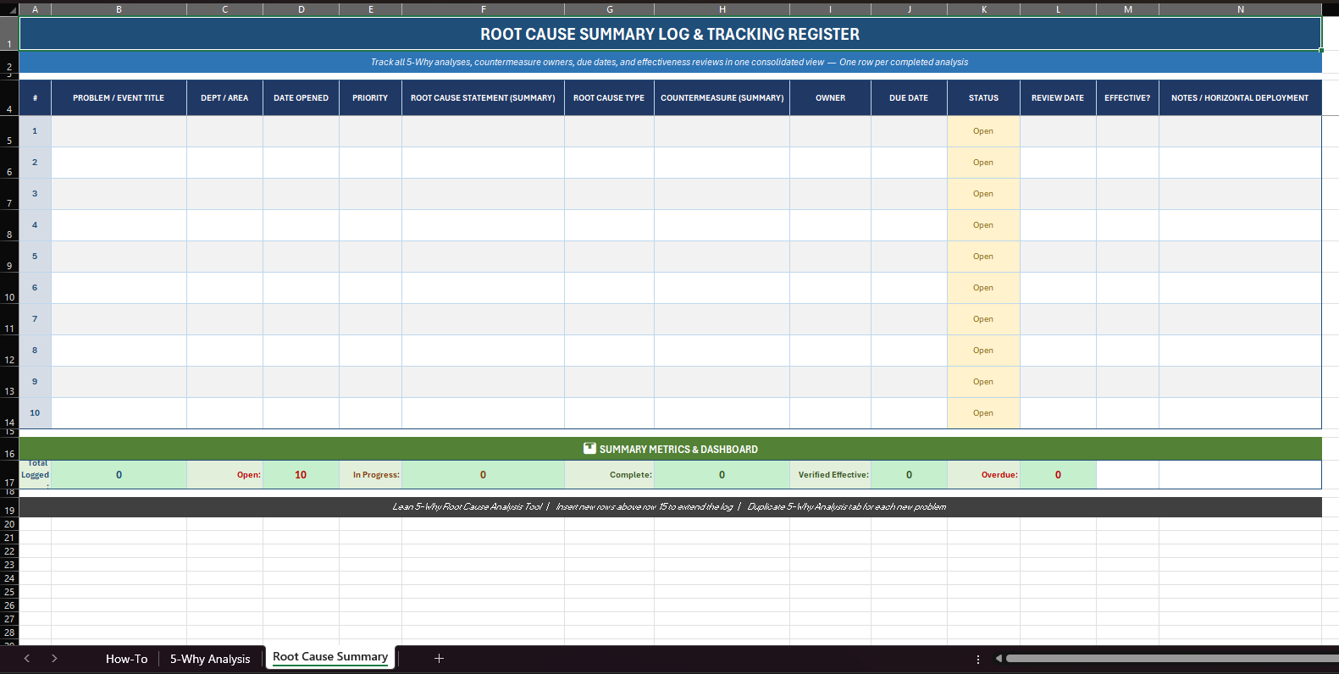Click the DUE DATE header cell
The width and height of the screenshot is (1339, 674).
[x=909, y=98]
